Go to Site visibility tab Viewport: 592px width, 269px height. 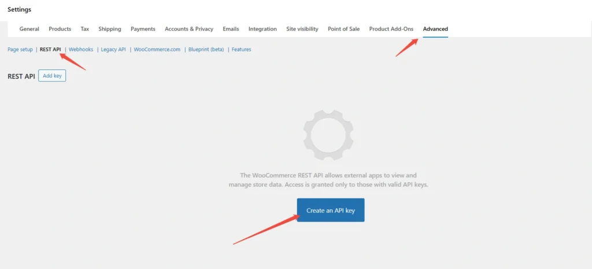[302, 29]
